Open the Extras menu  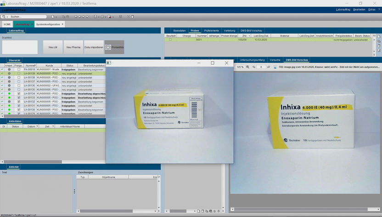(372, 10)
